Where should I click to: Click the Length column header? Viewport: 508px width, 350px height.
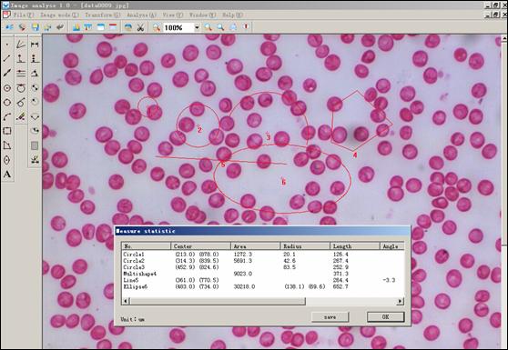(x=355, y=246)
